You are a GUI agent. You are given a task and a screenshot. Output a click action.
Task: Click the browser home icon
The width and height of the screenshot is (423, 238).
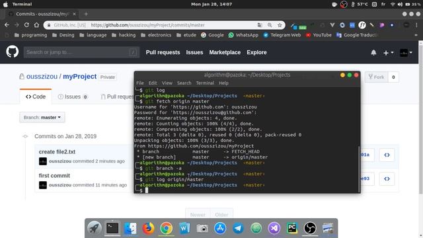36,25
